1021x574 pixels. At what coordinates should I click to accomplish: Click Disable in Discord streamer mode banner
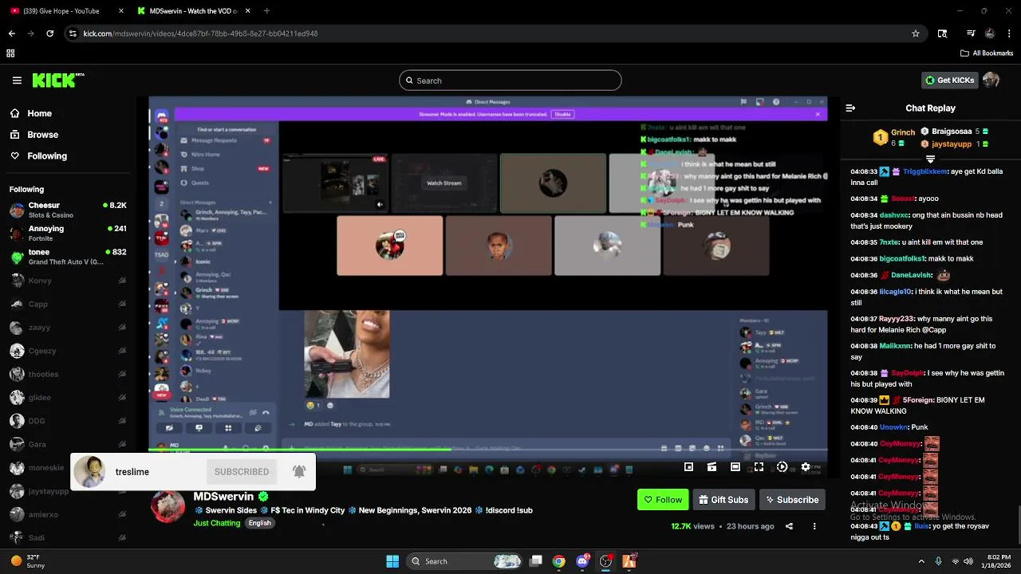562,114
